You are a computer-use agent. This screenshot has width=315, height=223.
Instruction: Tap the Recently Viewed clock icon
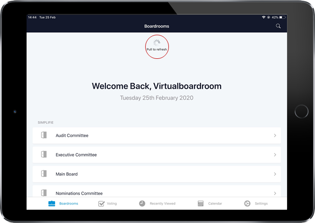pyautogui.click(x=142, y=204)
